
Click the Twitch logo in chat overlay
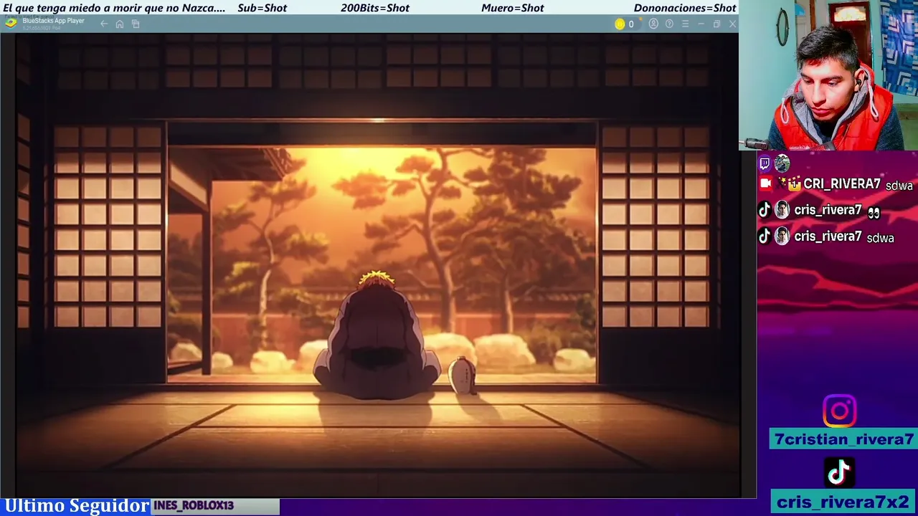click(765, 163)
